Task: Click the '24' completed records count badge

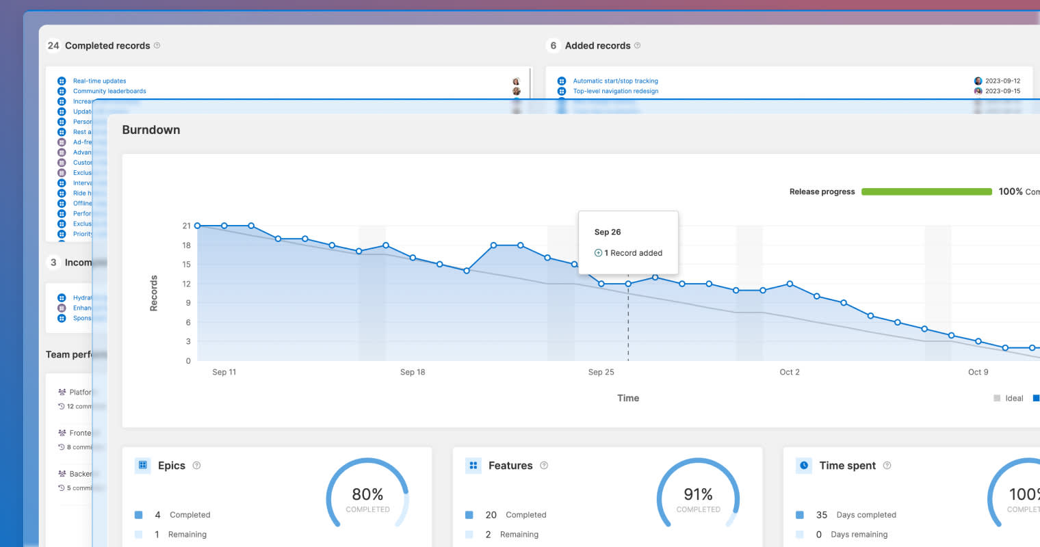Action: point(53,46)
